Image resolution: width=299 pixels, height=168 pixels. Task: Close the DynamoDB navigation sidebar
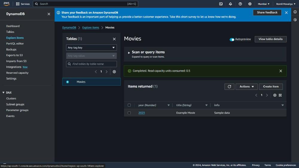pos(49,14)
